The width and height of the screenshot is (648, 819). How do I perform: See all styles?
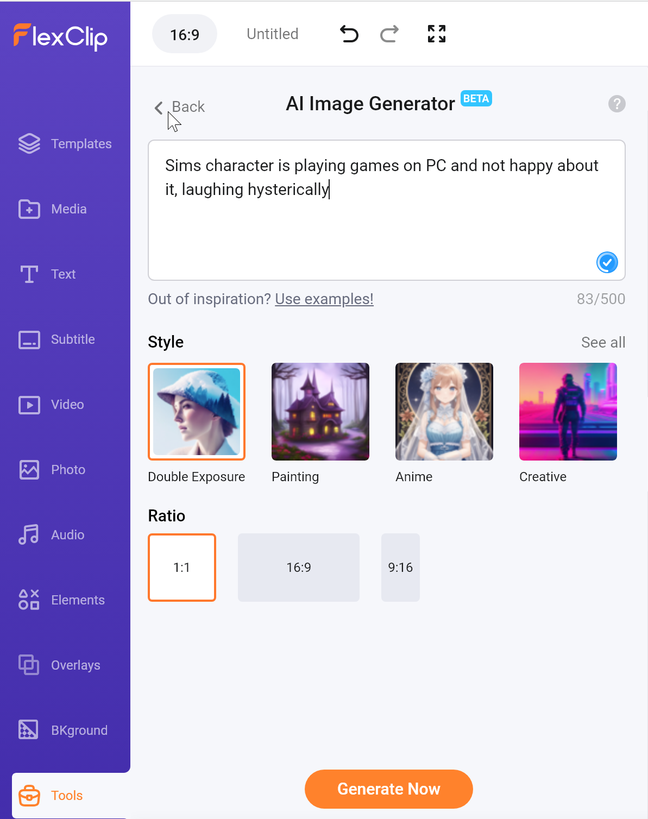coord(603,343)
